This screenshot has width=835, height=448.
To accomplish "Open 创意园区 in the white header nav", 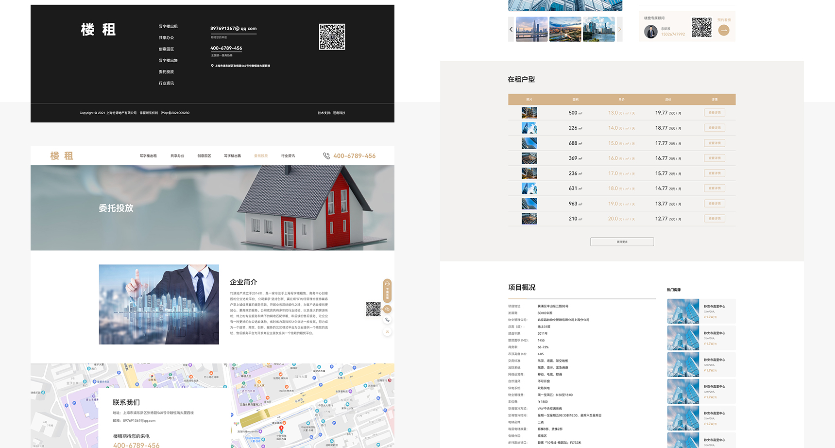I will (204, 156).
